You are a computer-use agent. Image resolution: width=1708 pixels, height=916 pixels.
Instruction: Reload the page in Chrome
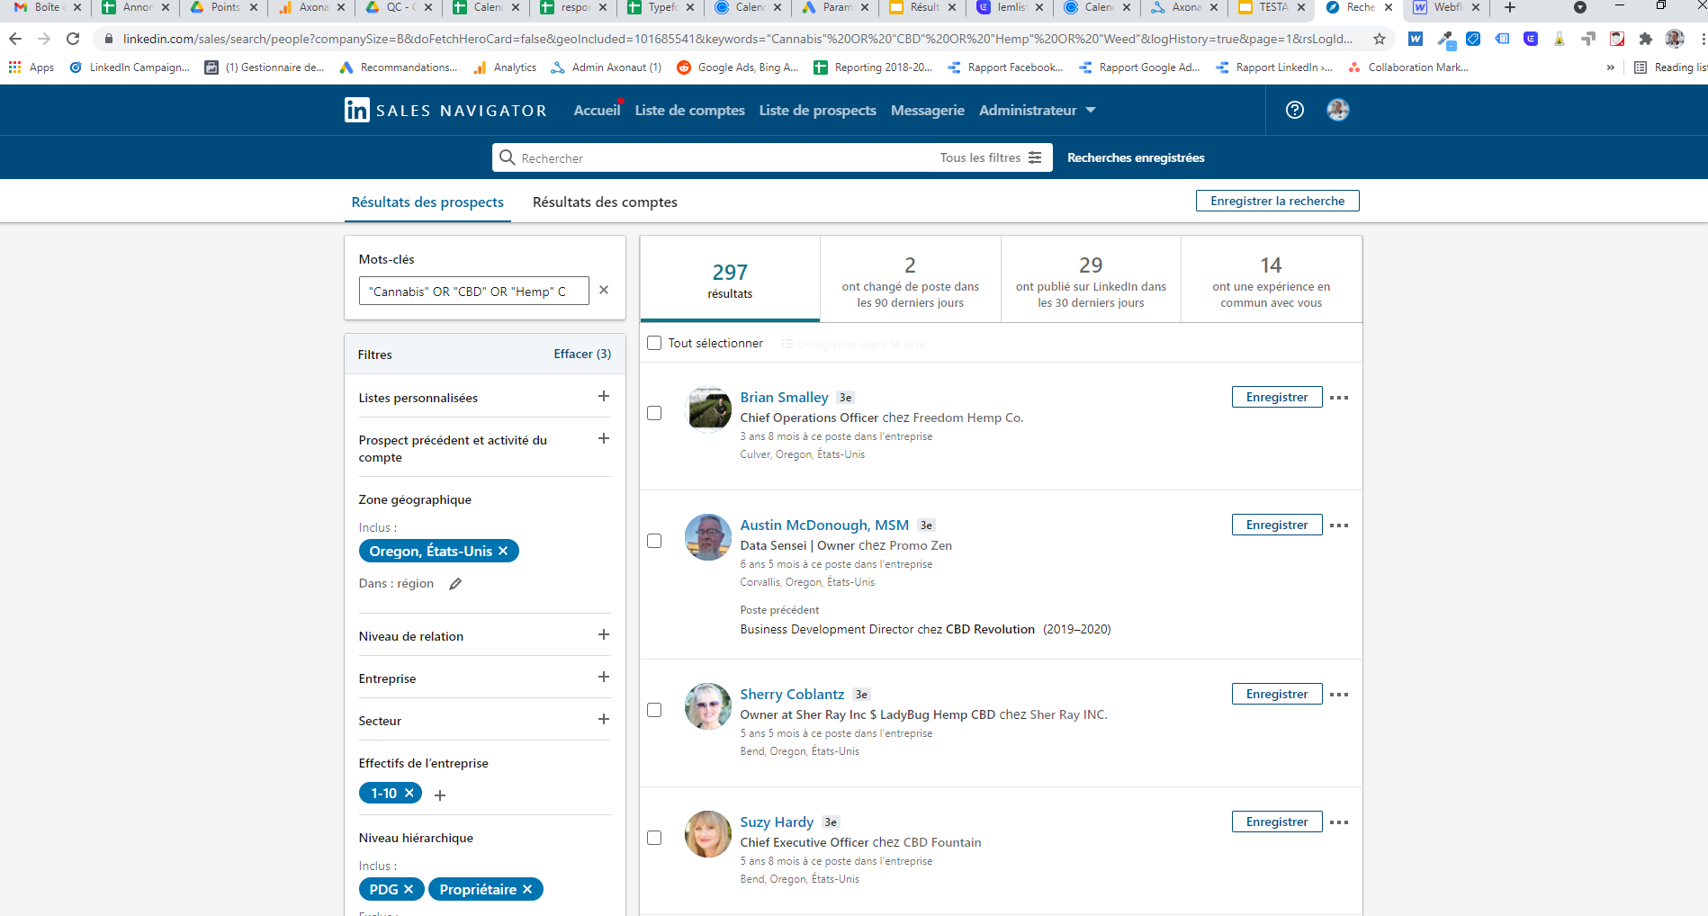73,39
